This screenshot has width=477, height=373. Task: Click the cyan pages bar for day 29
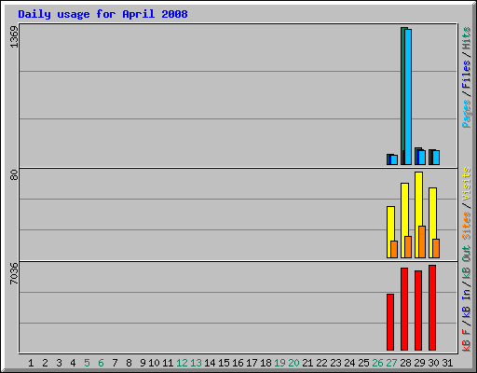pos(422,158)
